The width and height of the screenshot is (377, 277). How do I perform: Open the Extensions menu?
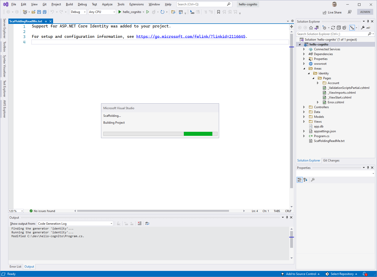pos(137,4)
